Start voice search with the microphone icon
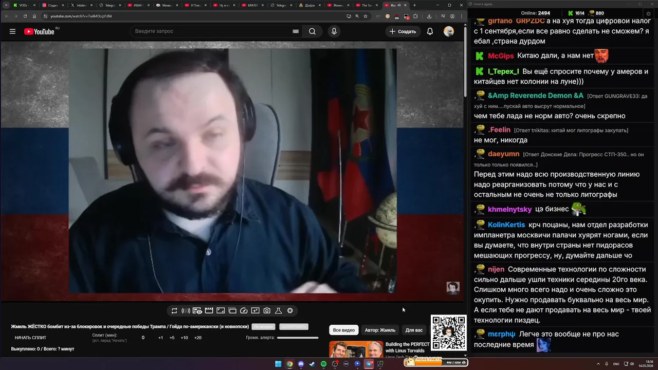Image resolution: width=658 pixels, height=370 pixels. click(x=334, y=31)
